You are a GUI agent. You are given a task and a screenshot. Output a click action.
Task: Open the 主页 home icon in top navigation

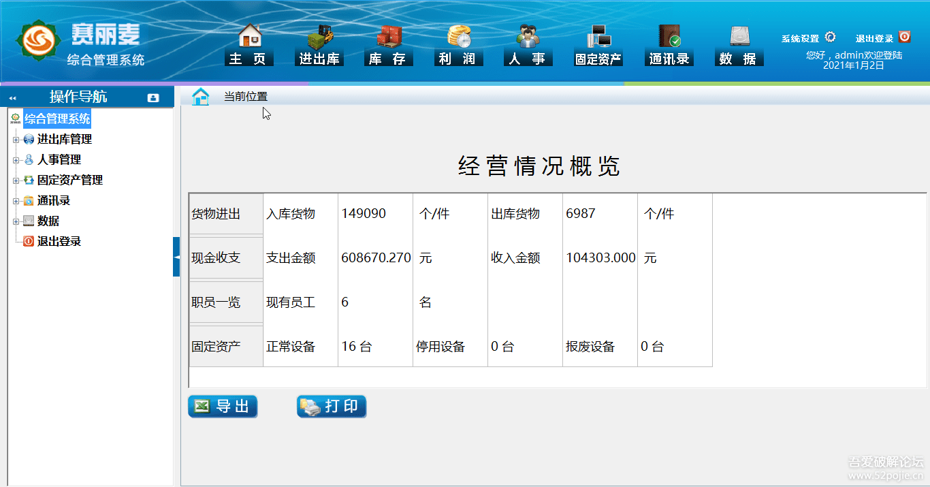249,37
